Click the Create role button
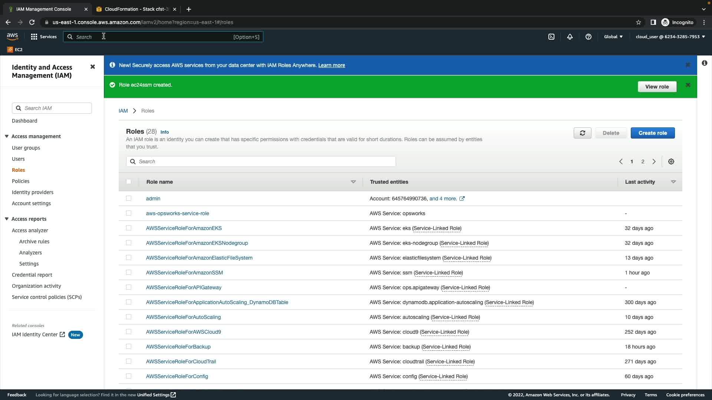 [x=652, y=133]
